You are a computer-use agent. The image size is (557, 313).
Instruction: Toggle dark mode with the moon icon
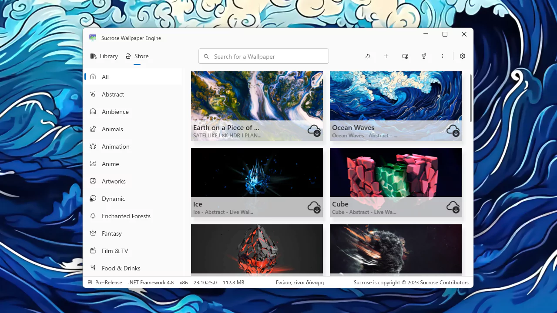click(x=368, y=56)
